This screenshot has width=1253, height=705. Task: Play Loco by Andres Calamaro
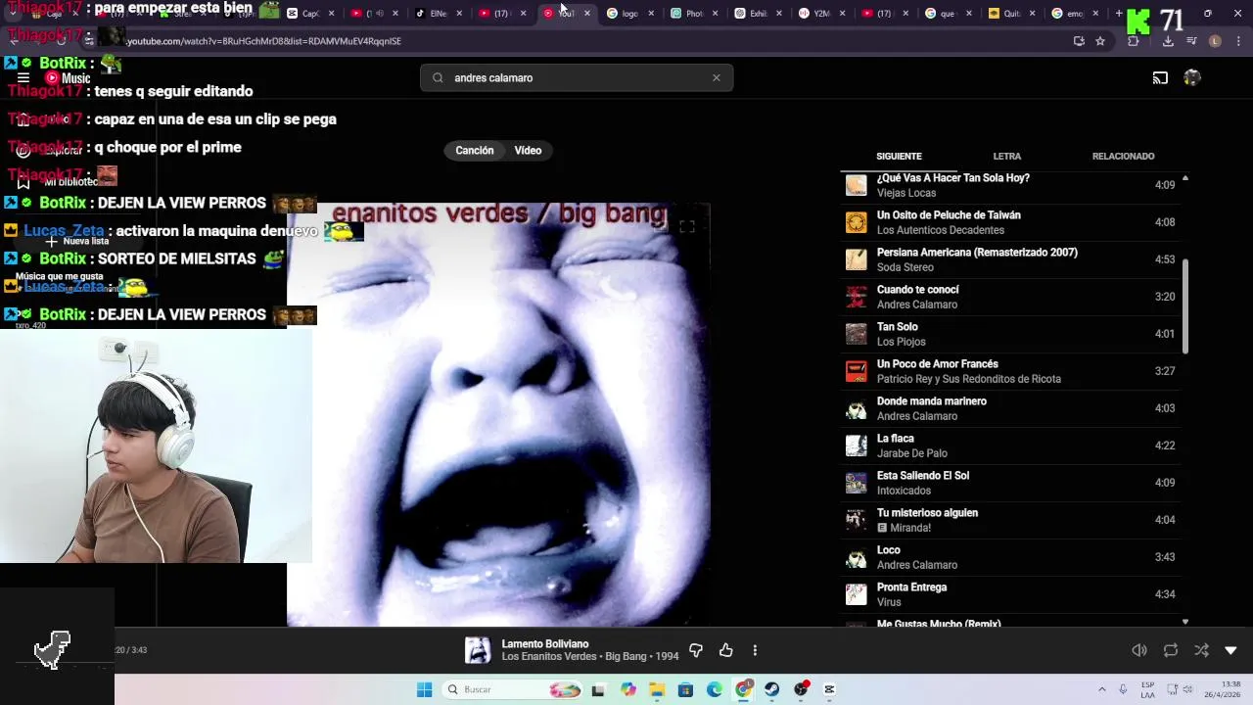[x=1009, y=557]
